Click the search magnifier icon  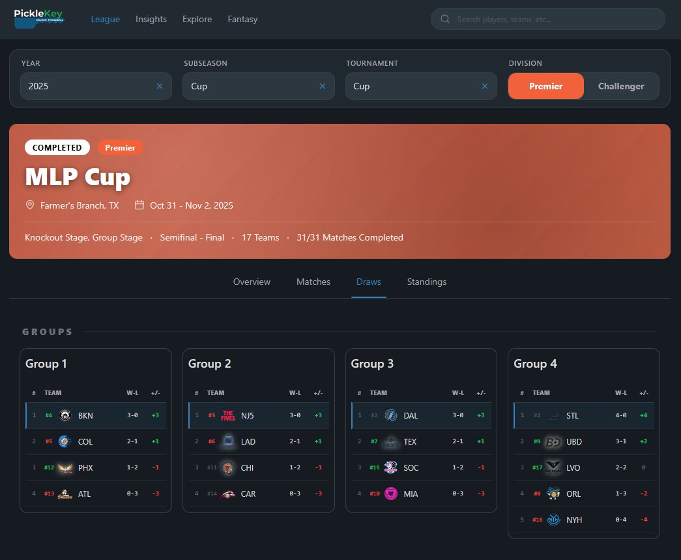tap(444, 19)
